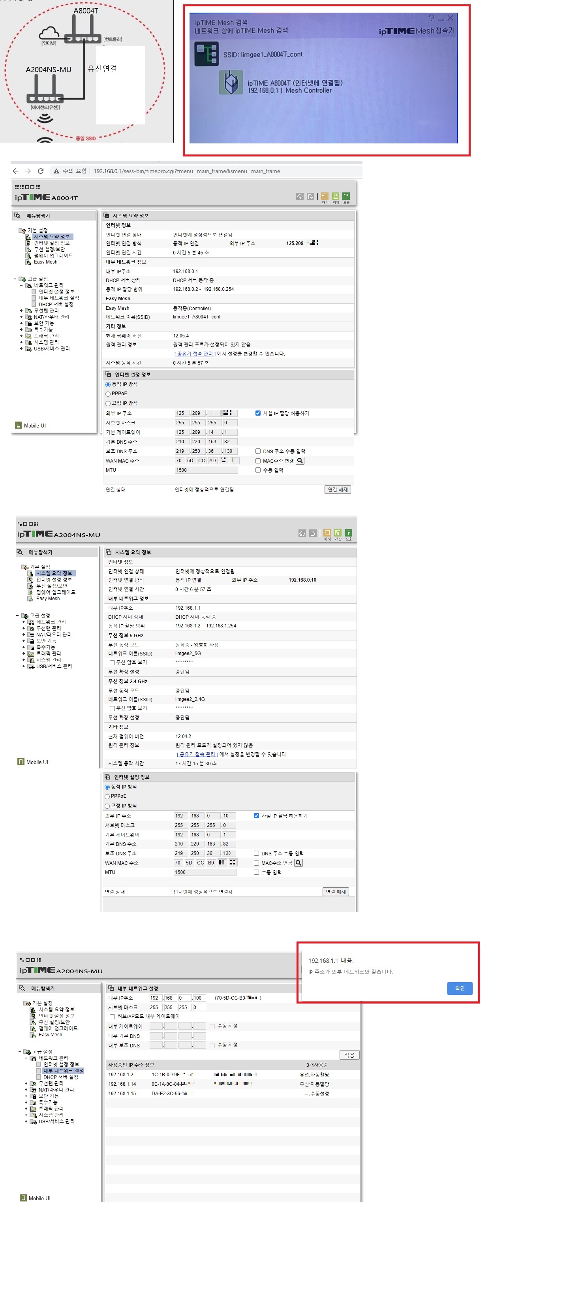Collapse 고급 설정 in the A8004T menu tree
The width and height of the screenshot is (582, 1303).
[x=15, y=279]
